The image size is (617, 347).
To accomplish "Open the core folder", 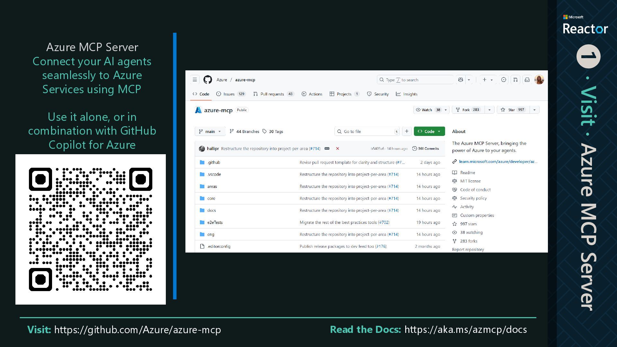I will [x=211, y=198].
